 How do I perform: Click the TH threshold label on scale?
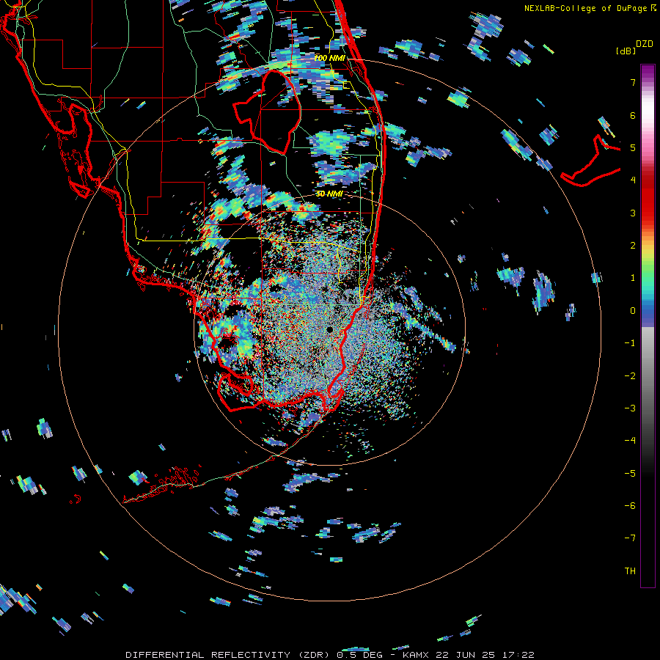tap(630, 571)
